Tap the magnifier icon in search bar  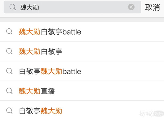13,7
